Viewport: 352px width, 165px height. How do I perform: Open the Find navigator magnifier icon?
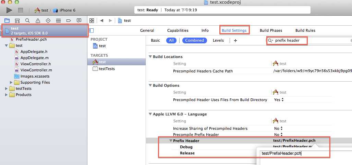click(x=27, y=20)
